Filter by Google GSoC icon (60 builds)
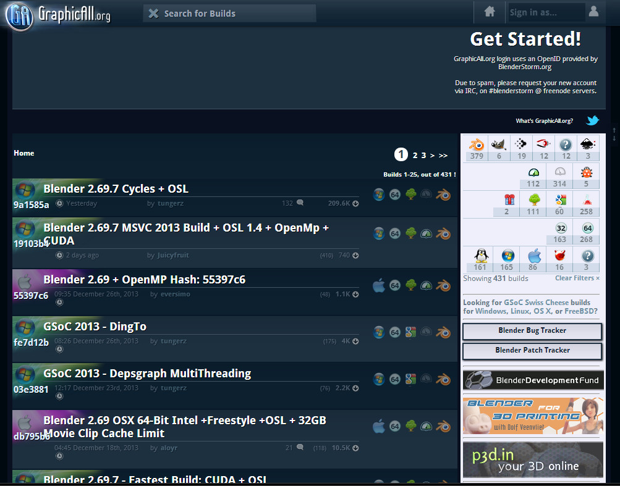620x486 pixels. click(x=561, y=200)
